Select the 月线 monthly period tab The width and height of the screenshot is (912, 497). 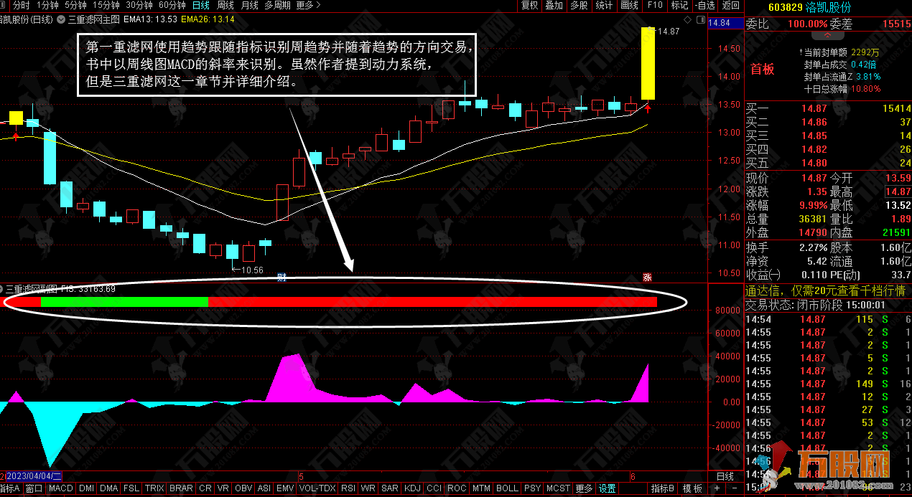point(249,5)
